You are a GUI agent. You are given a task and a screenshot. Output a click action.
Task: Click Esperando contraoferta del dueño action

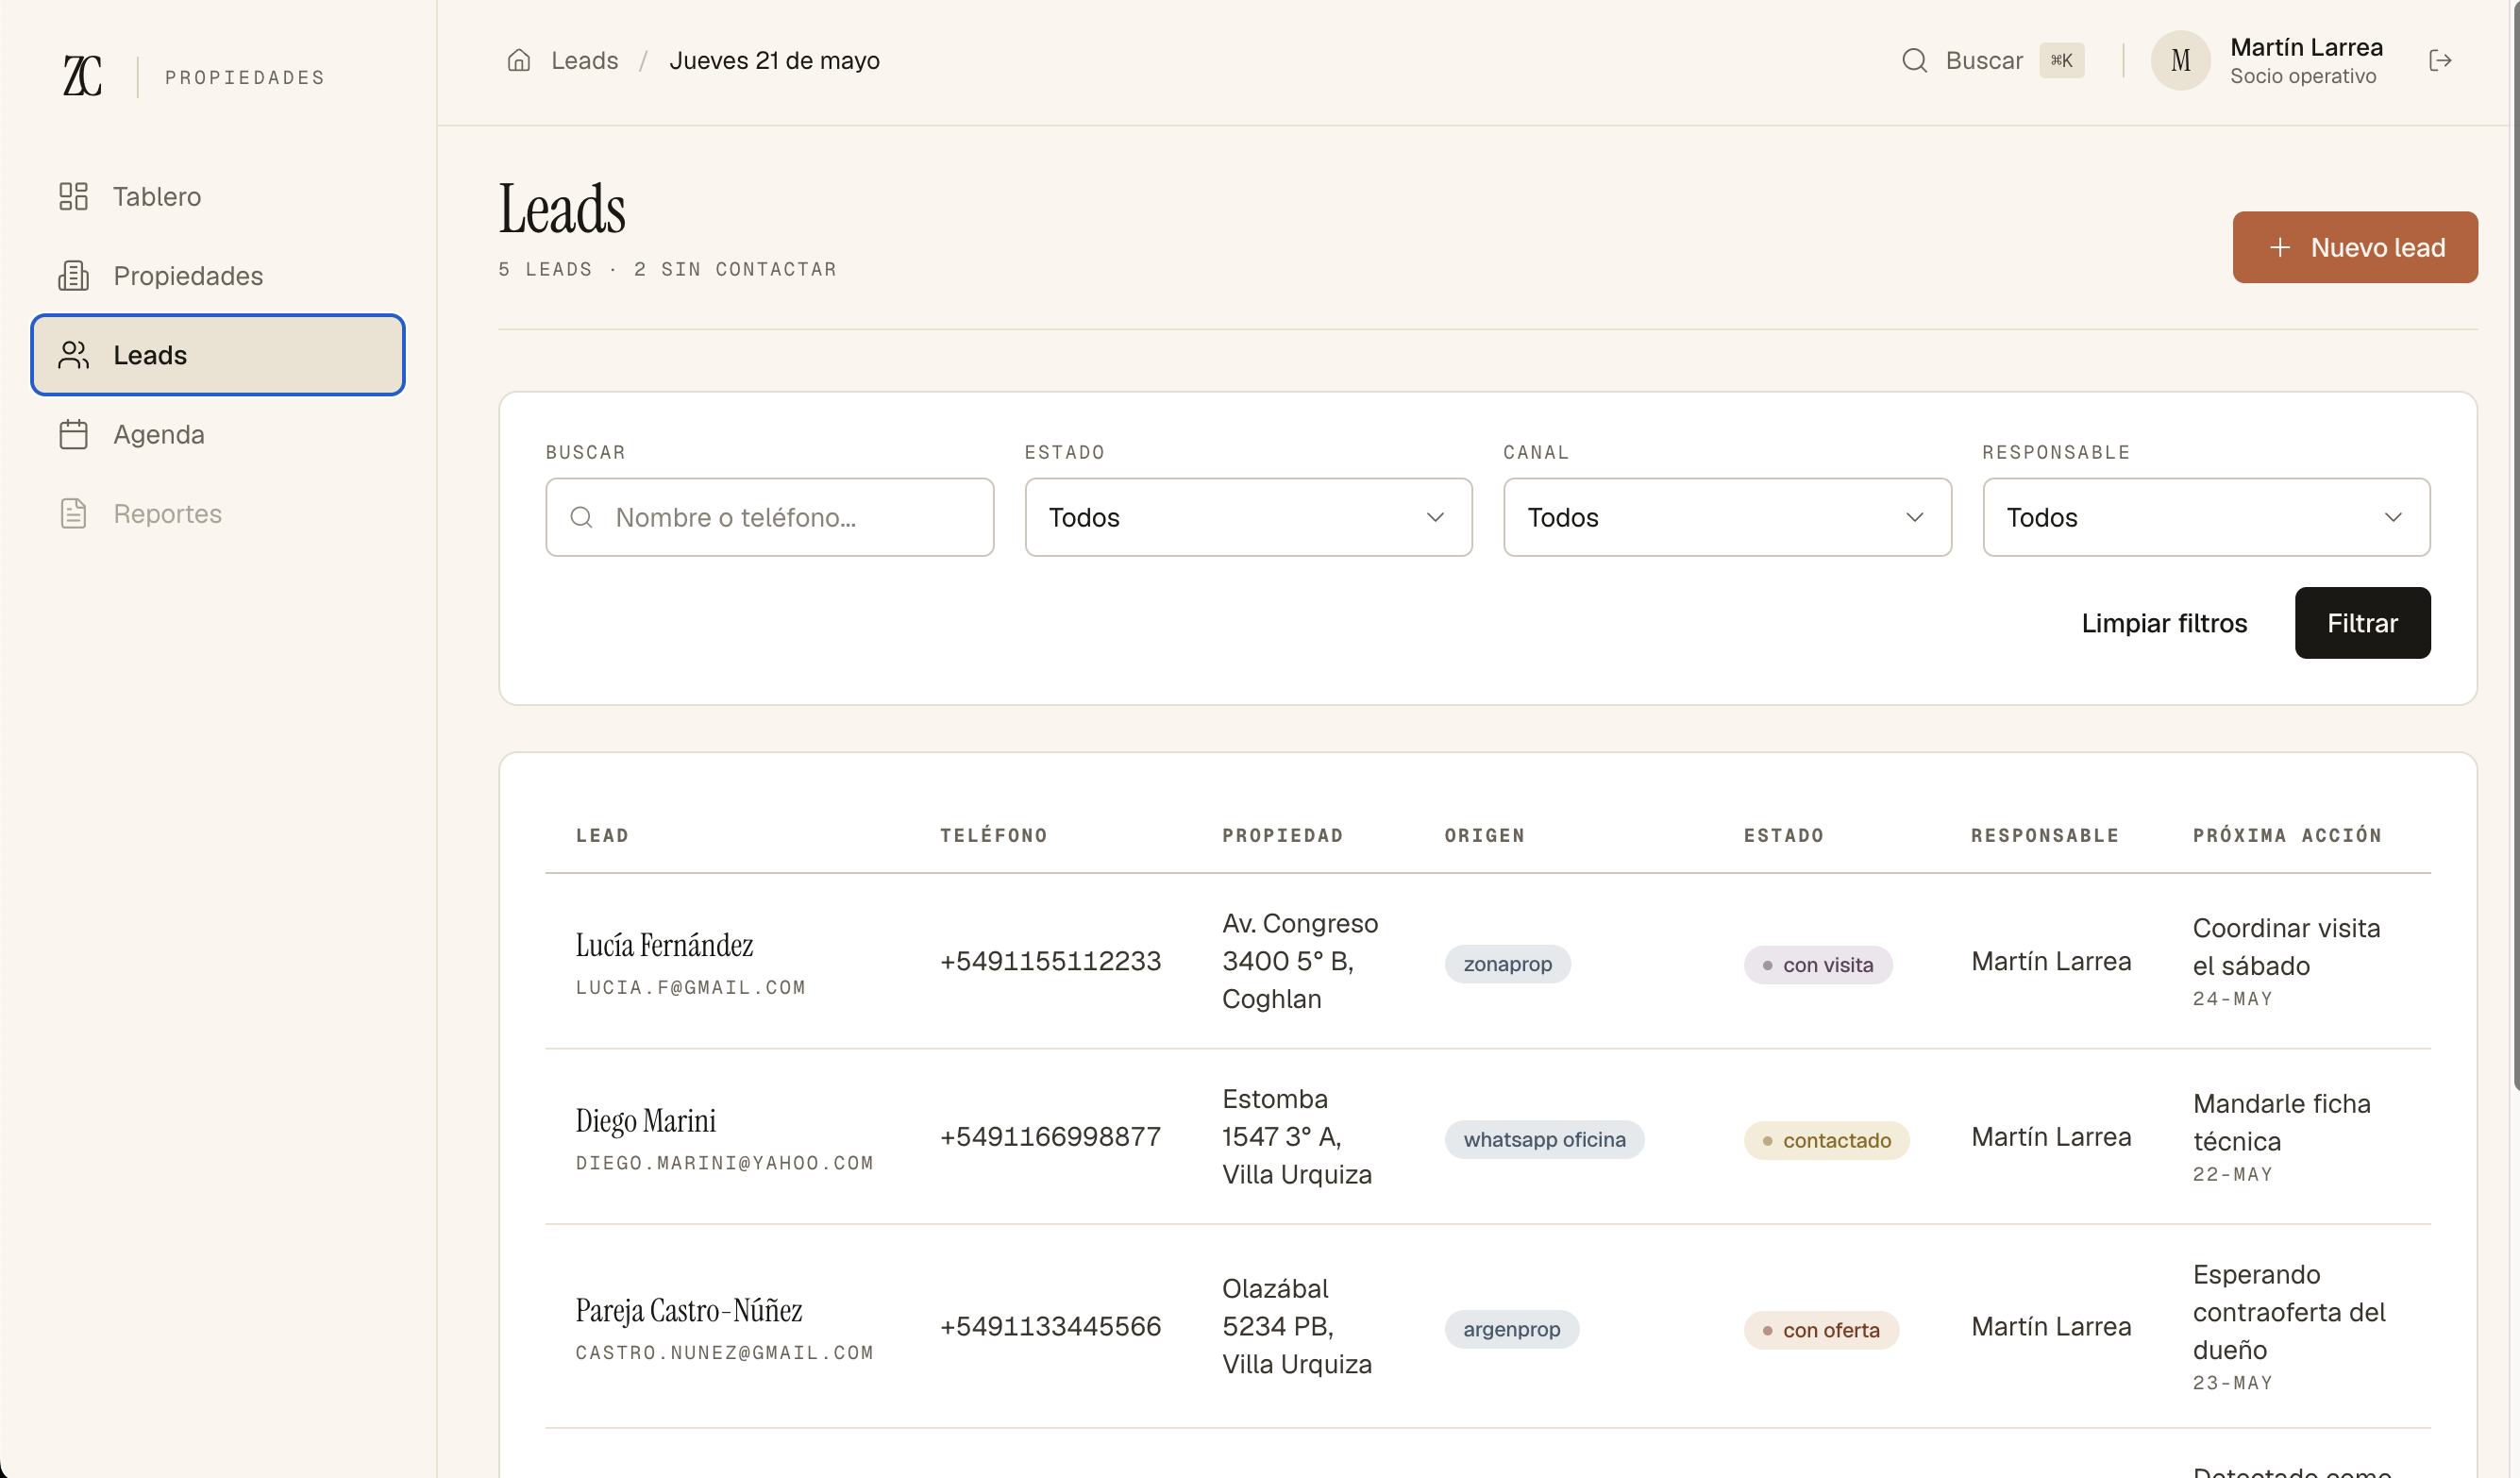[x=2289, y=1312]
